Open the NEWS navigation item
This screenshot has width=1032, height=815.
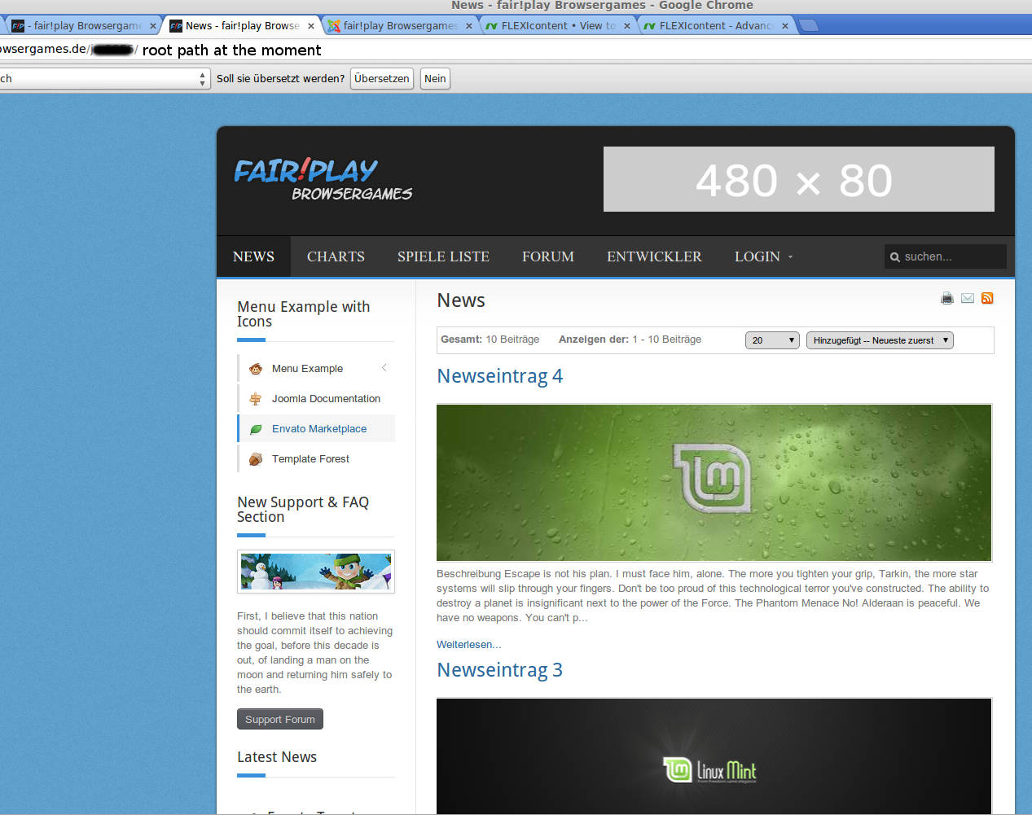(x=253, y=256)
